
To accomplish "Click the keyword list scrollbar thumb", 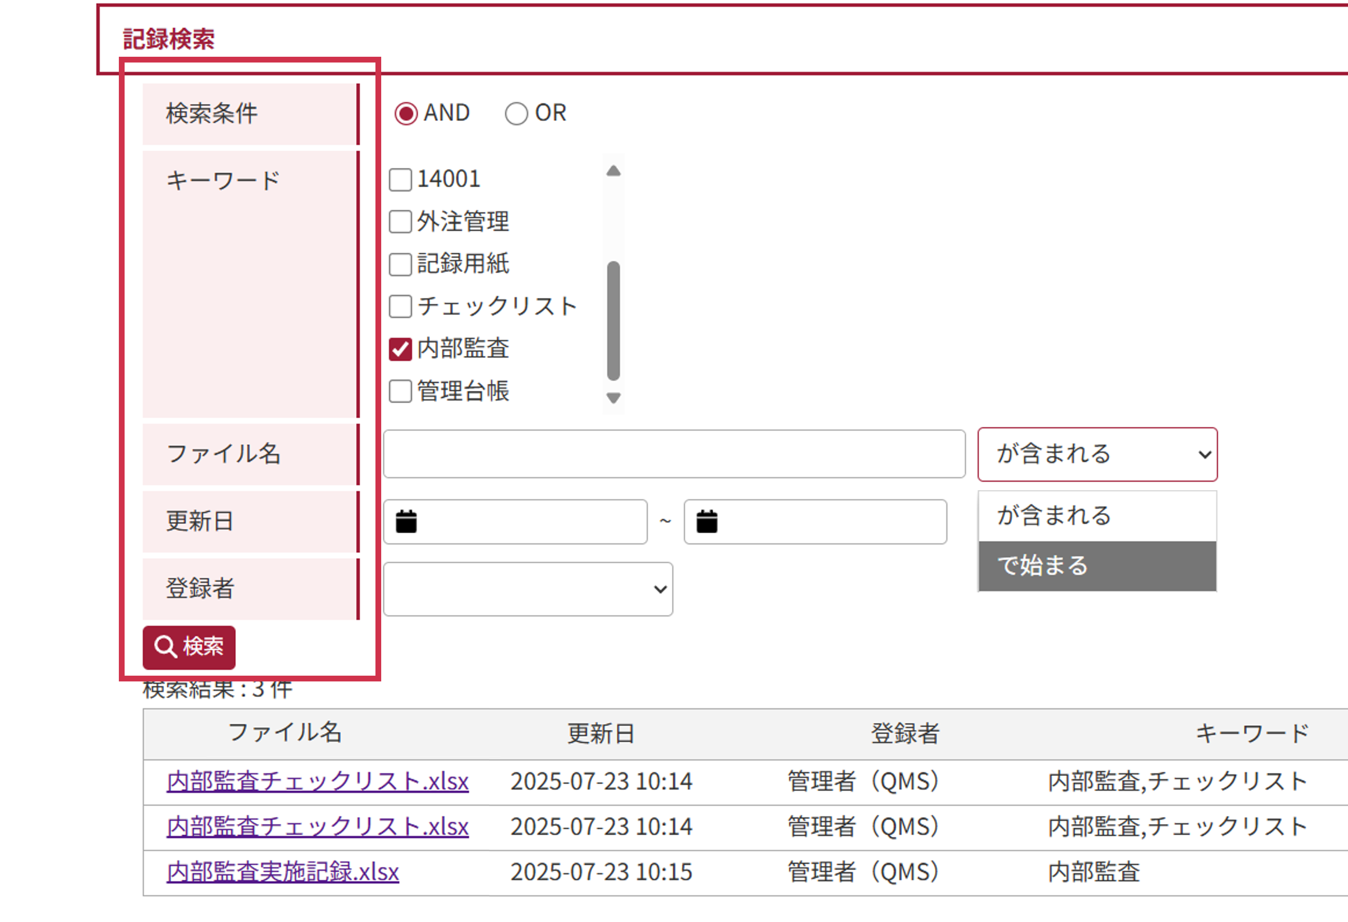I will (x=614, y=320).
